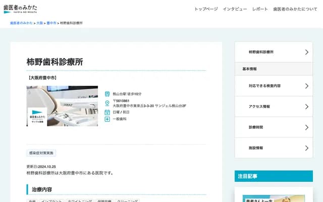Screen dimensions: 323x202
Task: Open アクセス情報 in the sidebar
Action: click(x=274, y=107)
